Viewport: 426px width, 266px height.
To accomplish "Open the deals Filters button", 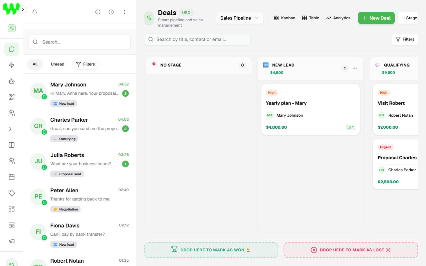I will tap(405, 39).
